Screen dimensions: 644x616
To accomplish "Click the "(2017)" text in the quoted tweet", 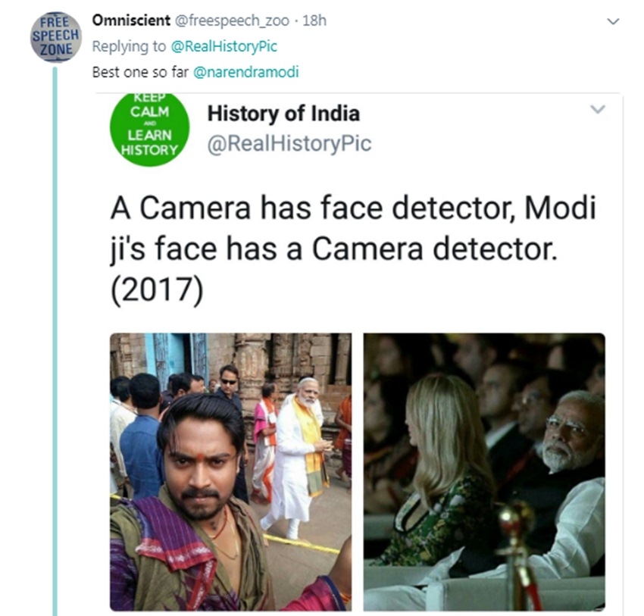I will [x=158, y=292].
